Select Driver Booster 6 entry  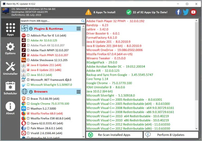pyautogui.click(x=103, y=33)
